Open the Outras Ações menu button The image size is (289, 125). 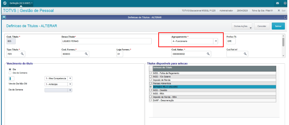click(242, 26)
